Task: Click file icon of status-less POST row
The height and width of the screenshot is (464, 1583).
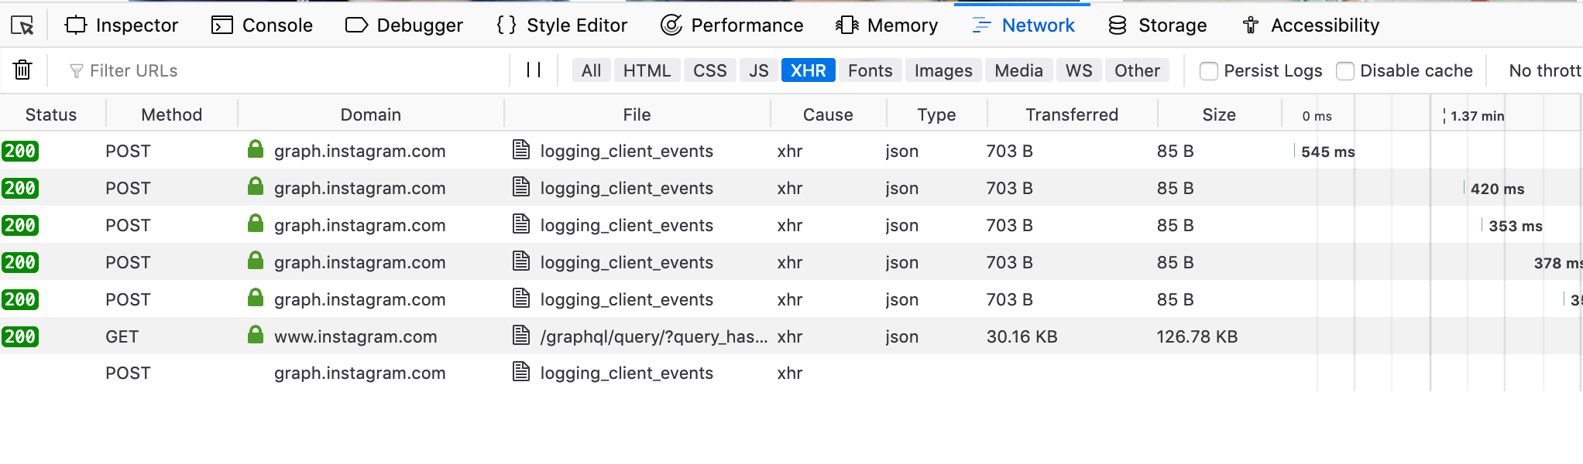Action: 521,372
